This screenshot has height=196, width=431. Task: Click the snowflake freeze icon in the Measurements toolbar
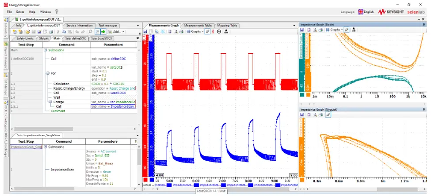[x=163, y=31]
